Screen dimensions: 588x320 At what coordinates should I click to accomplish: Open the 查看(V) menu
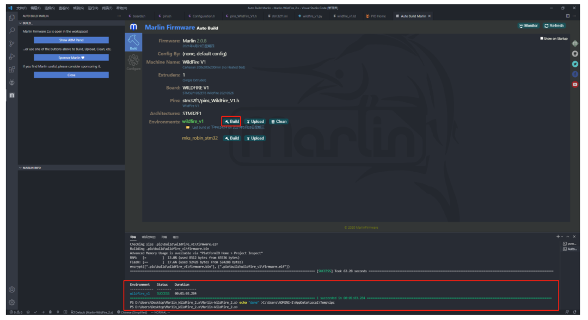(64, 8)
